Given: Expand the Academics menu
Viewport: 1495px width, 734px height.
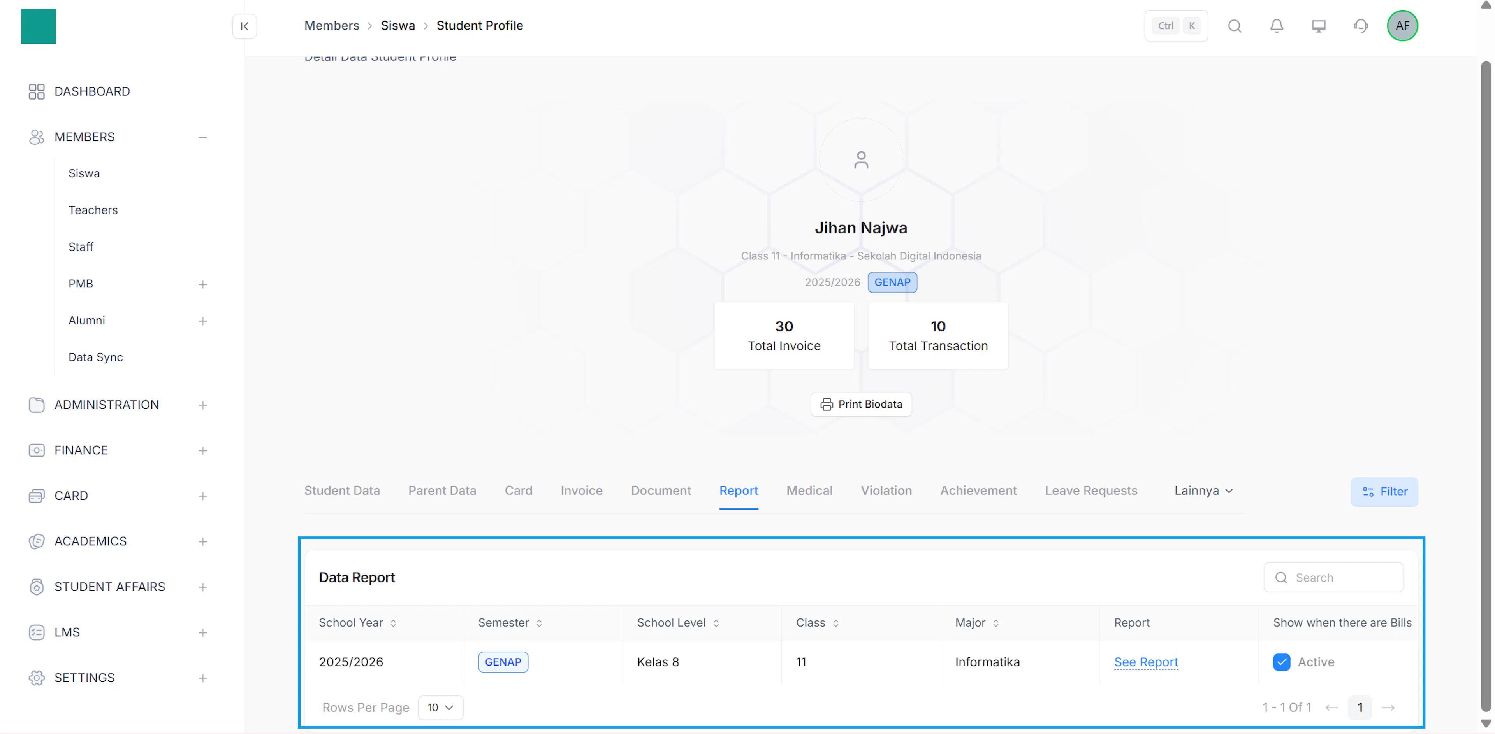Looking at the screenshot, I should 202,542.
